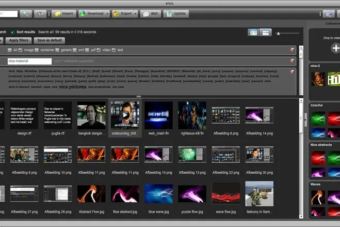Click the far-right toolbar icon button
This screenshot has height=227, width=340.
[x=329, y=13]
